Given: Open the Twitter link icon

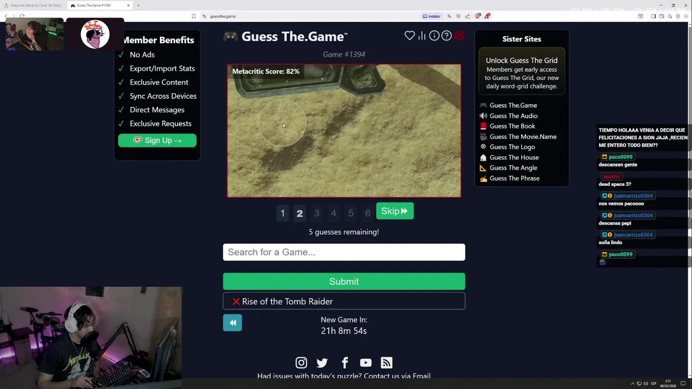Looking at the screenshot, I should [322, 363].
